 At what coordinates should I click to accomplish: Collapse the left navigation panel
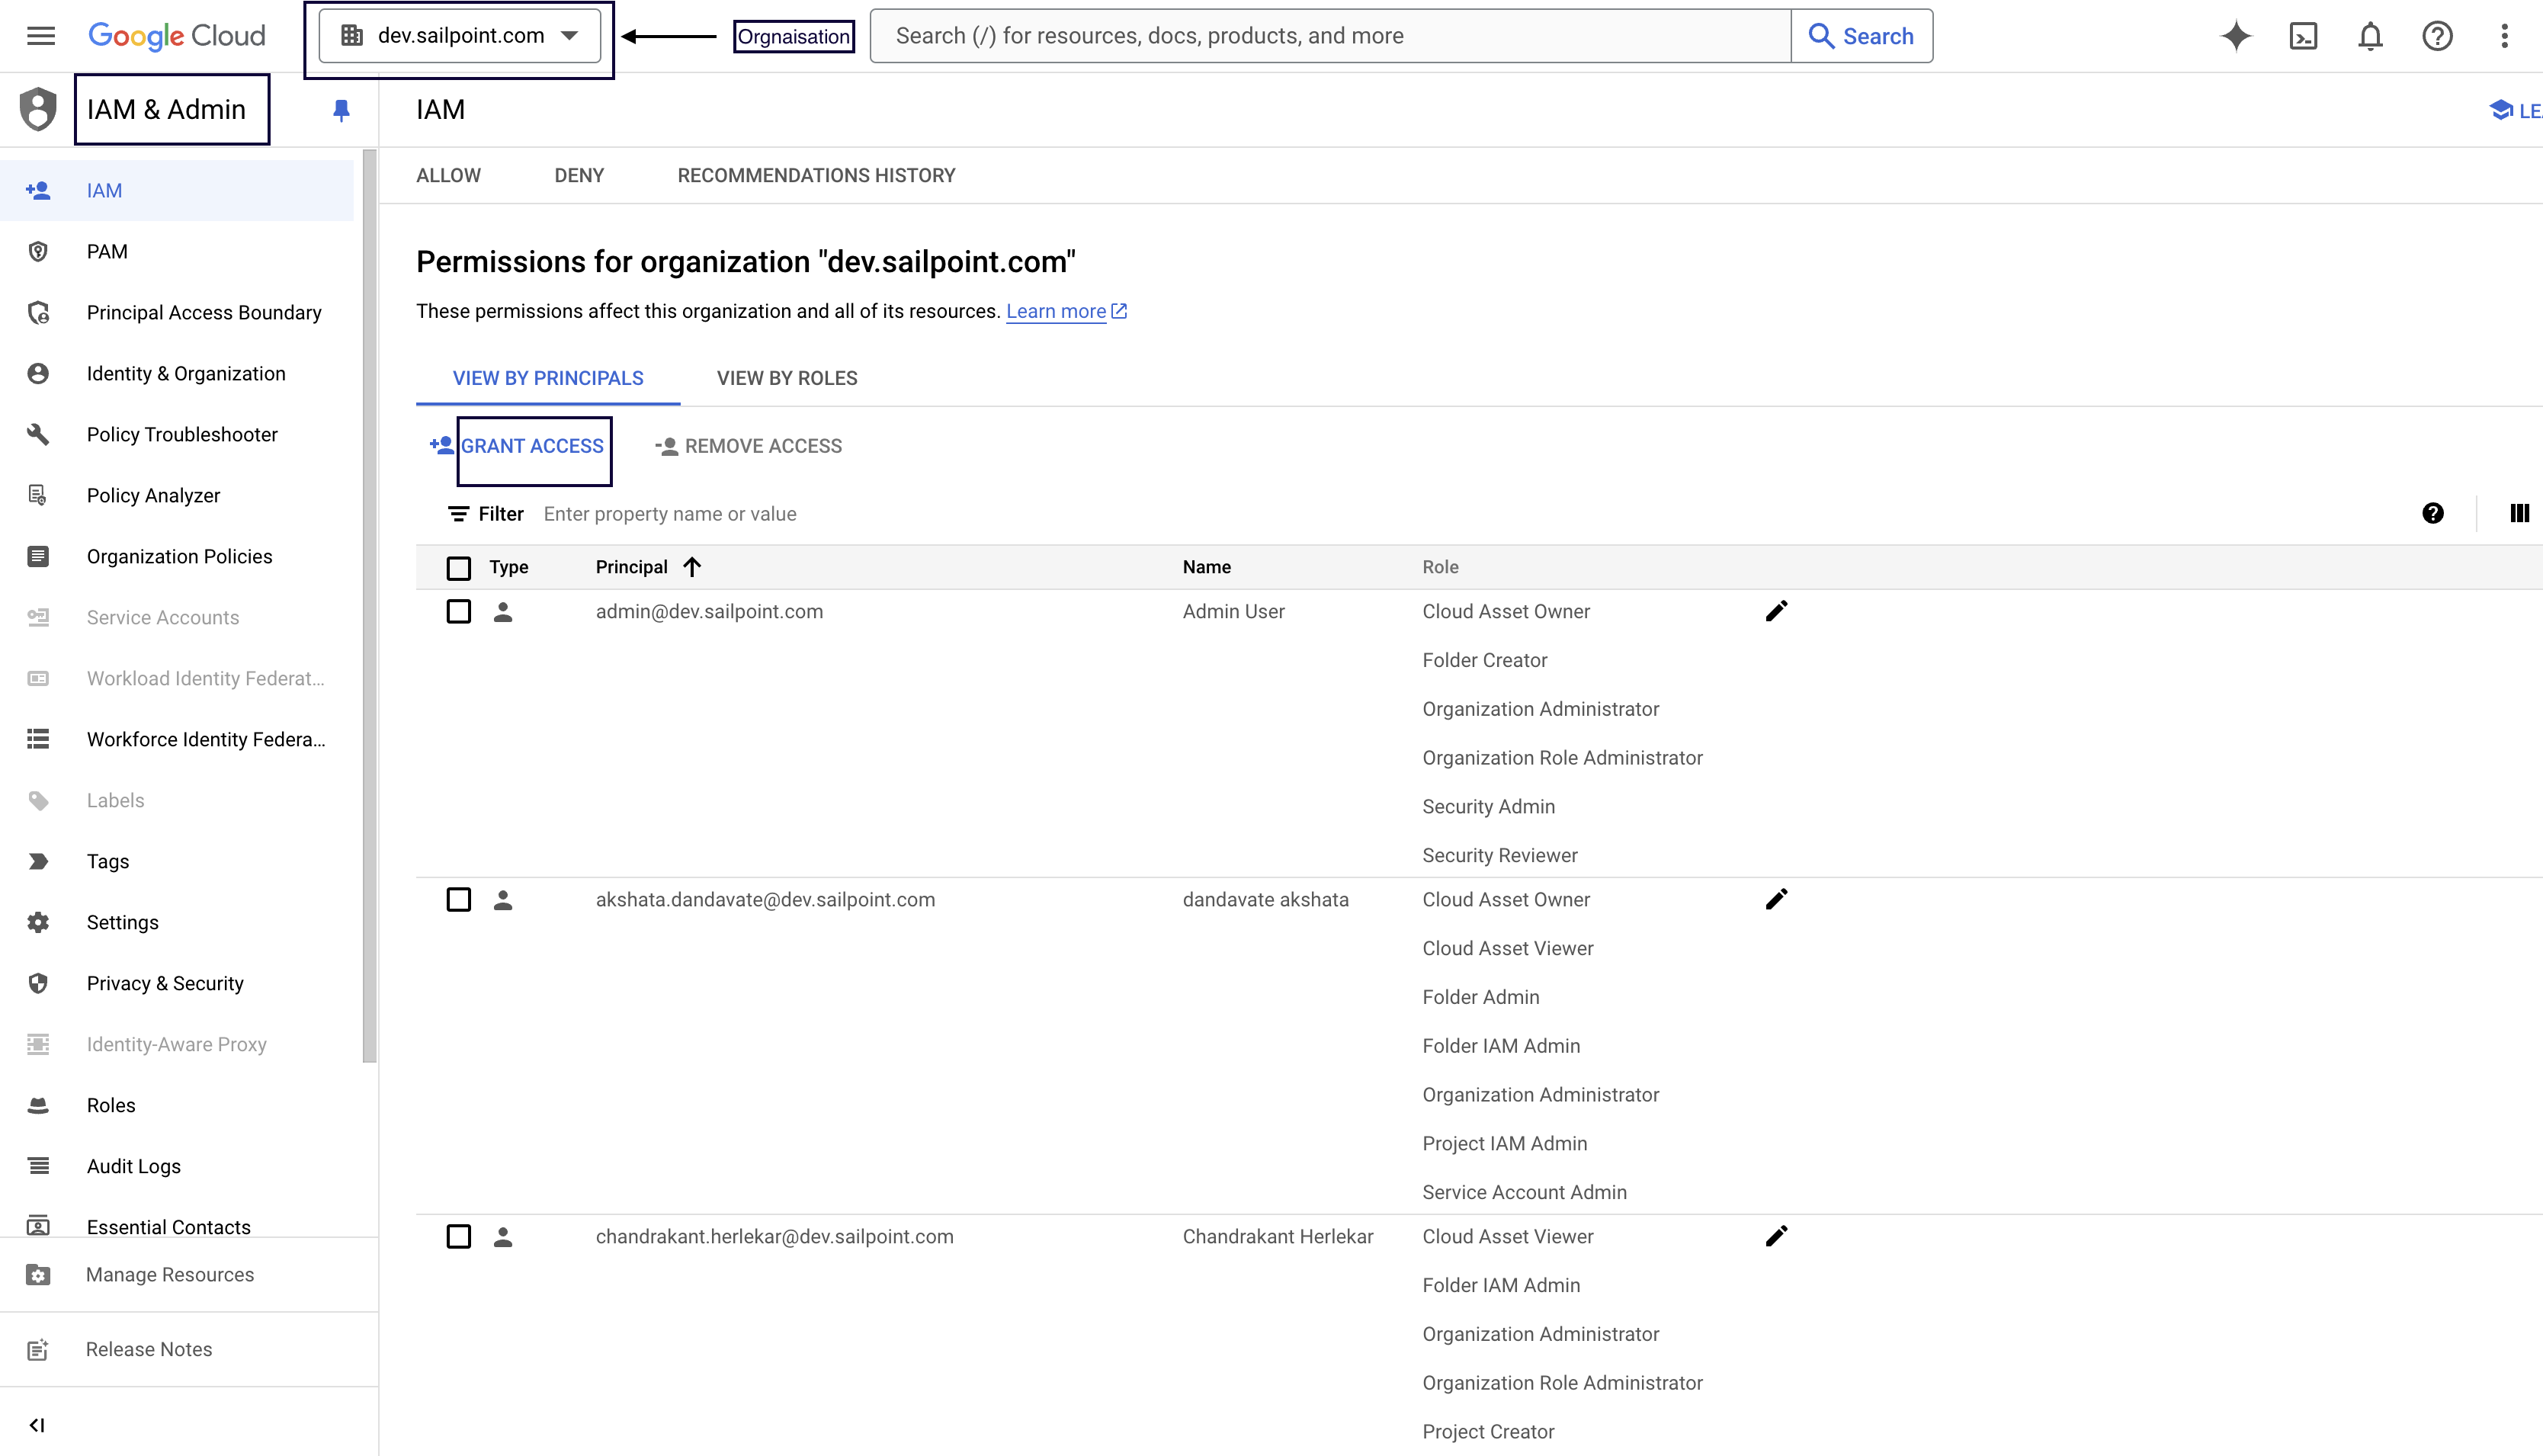[x=37, y=1424]
